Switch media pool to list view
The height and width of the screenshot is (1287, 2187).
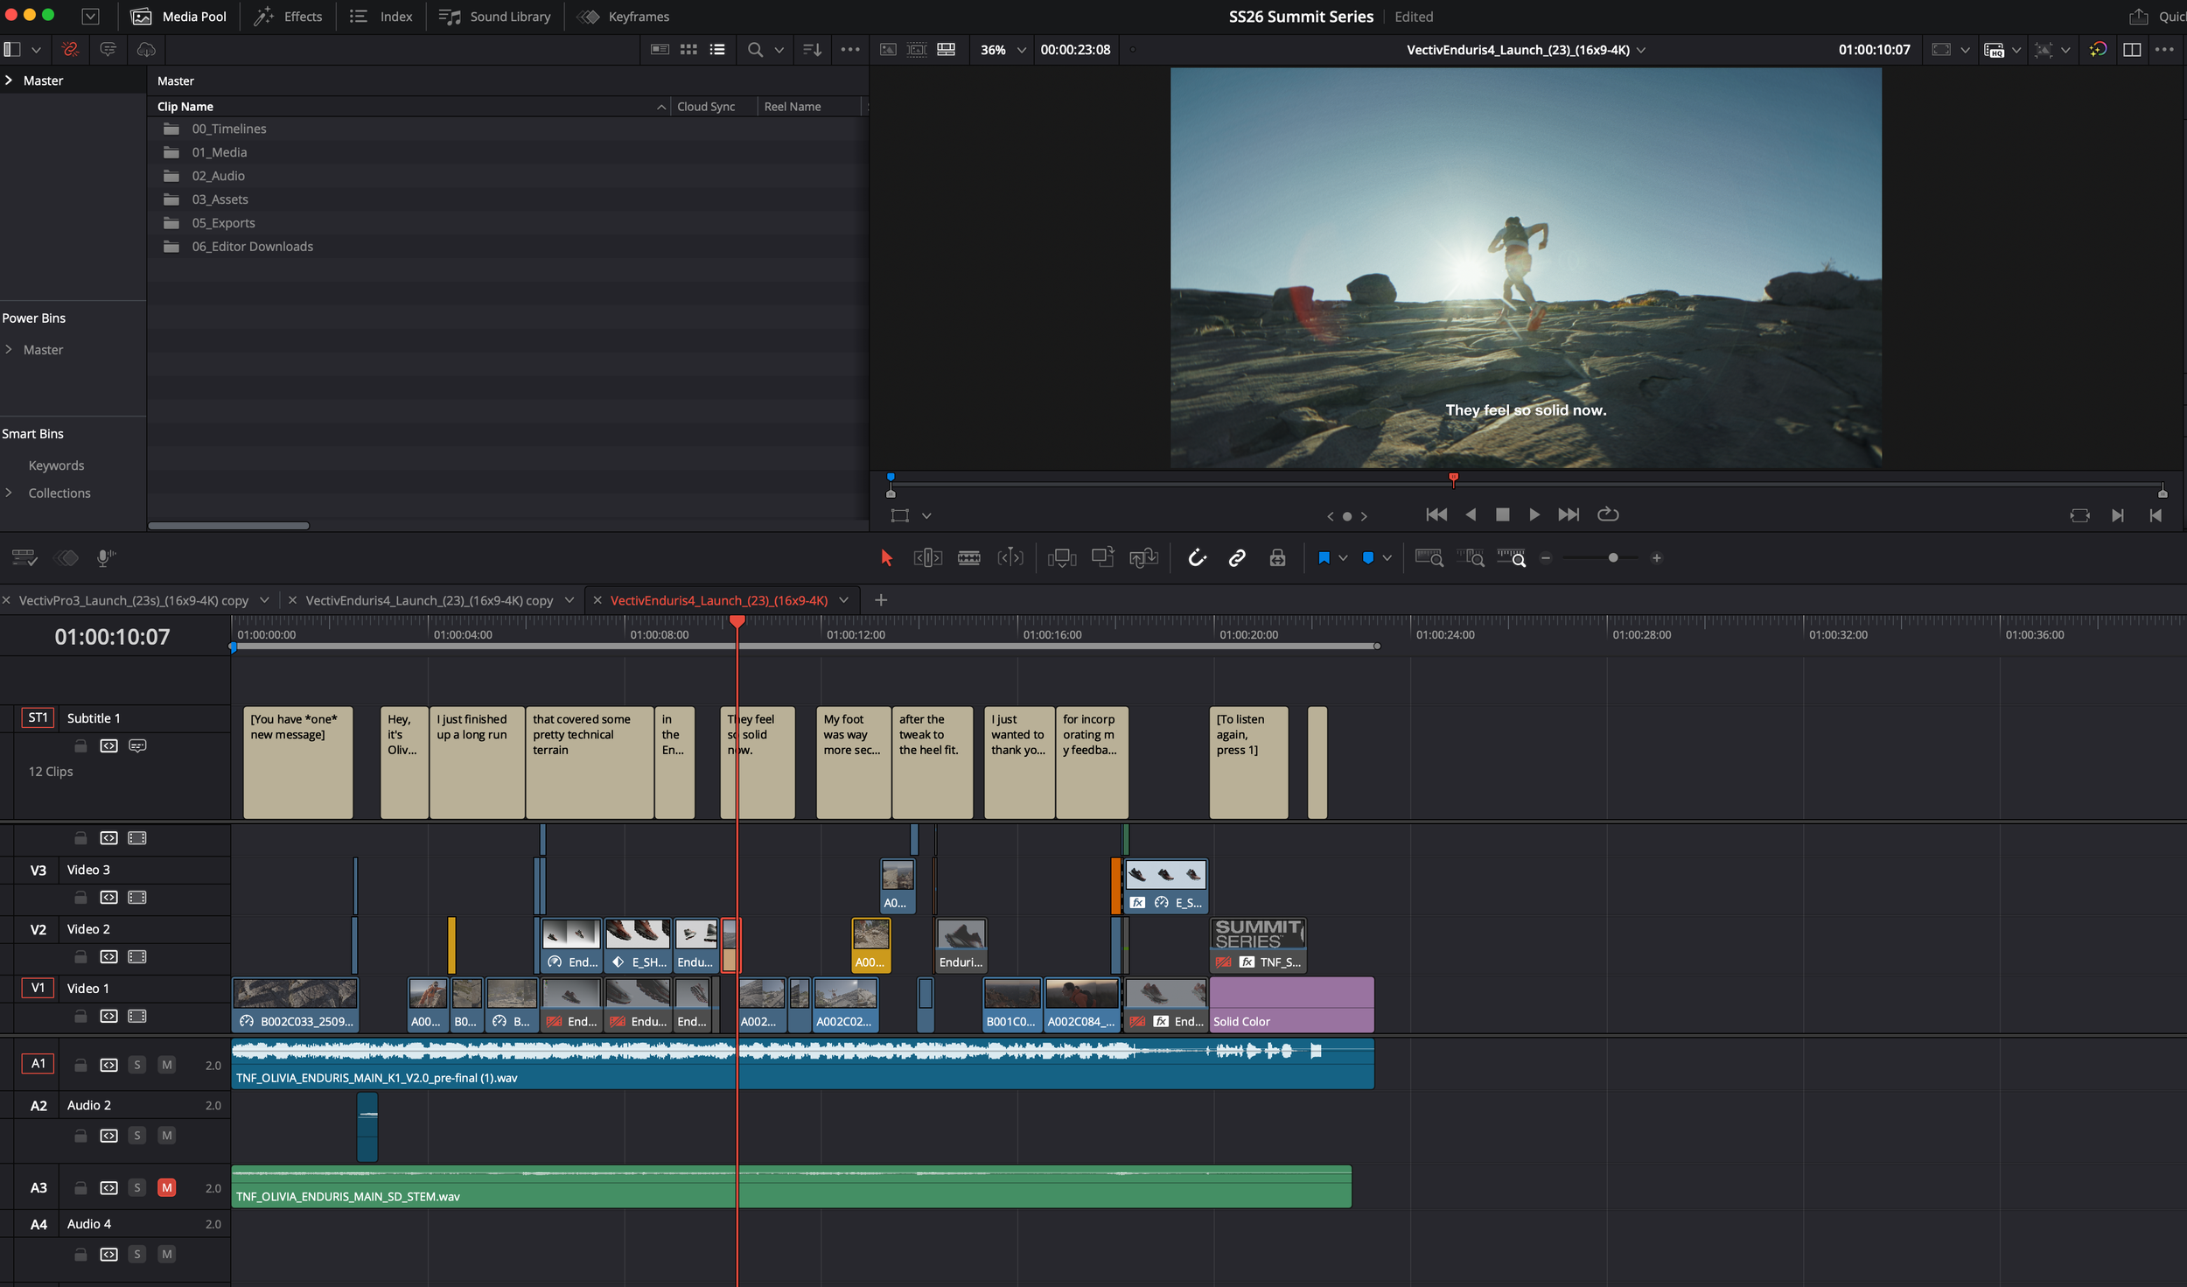pyautogui.click(x=717, y=50)
